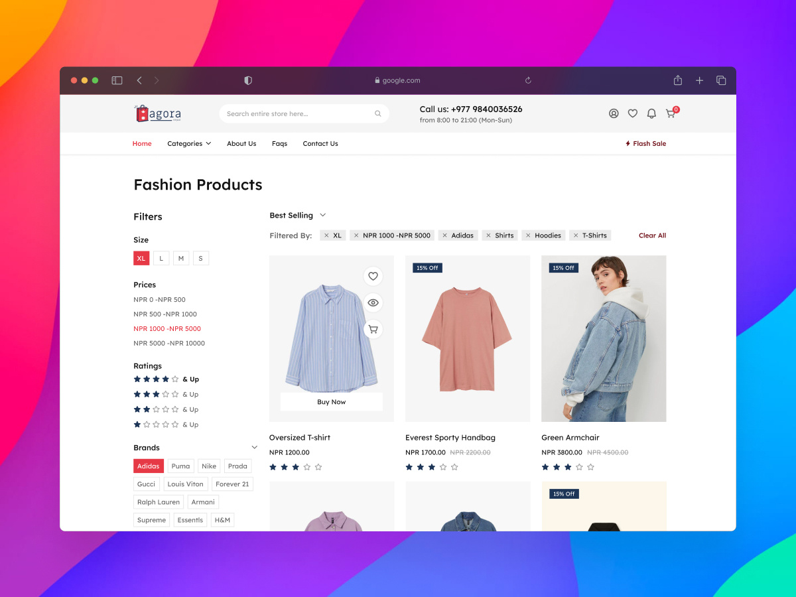Select Ralph Lauren brand filter
The width and height of the screenshot is (796, 597).
[159, 502]
